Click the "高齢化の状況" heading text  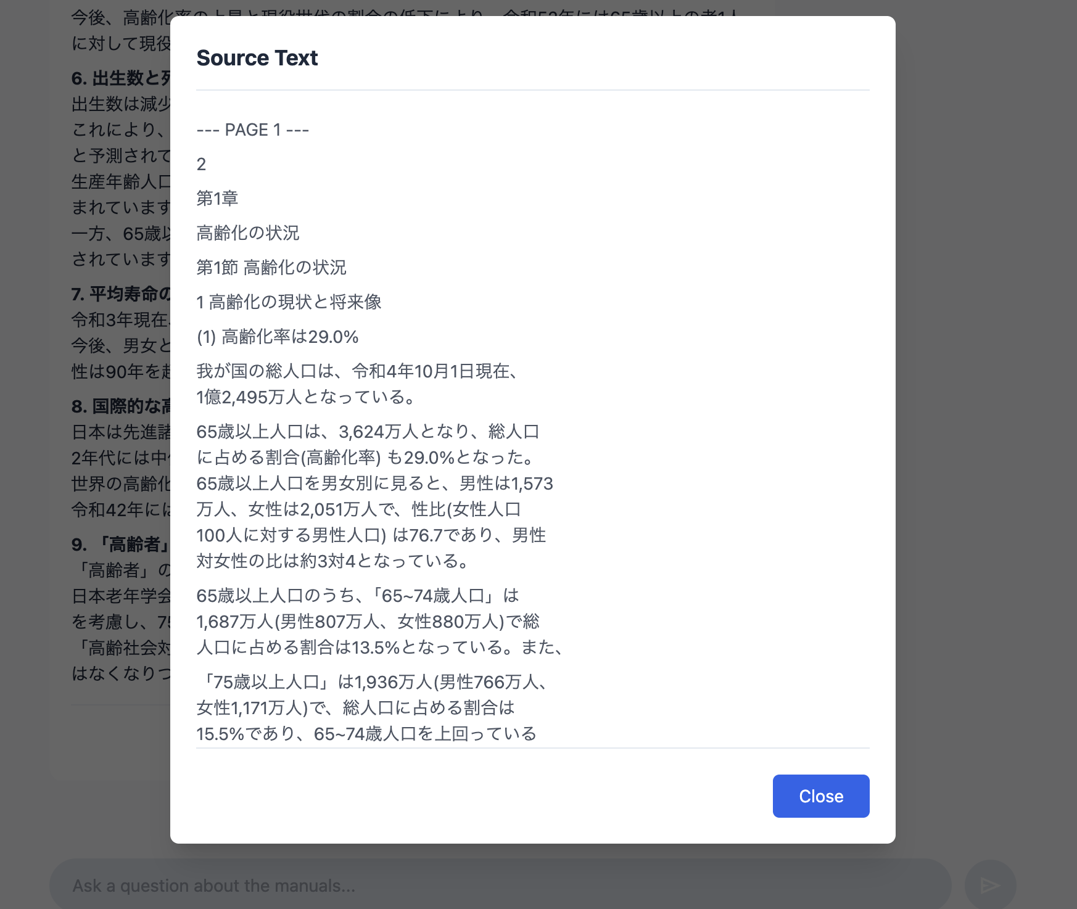tap(247, 232)
